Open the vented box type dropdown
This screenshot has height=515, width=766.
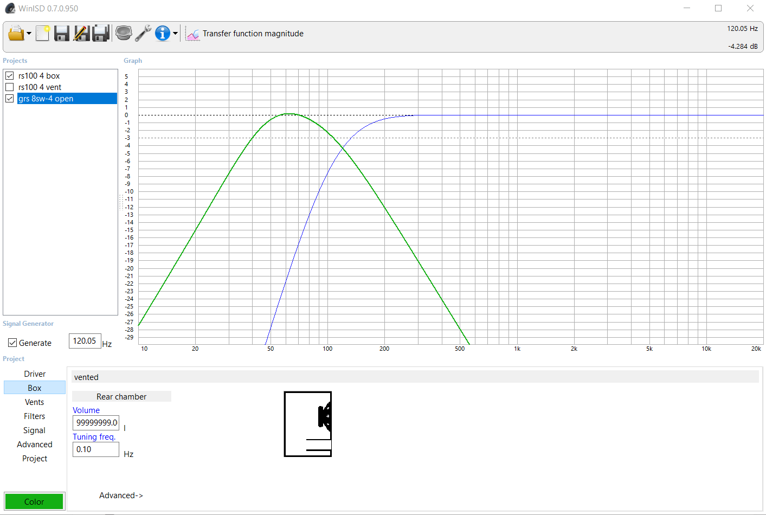(415, 377)
